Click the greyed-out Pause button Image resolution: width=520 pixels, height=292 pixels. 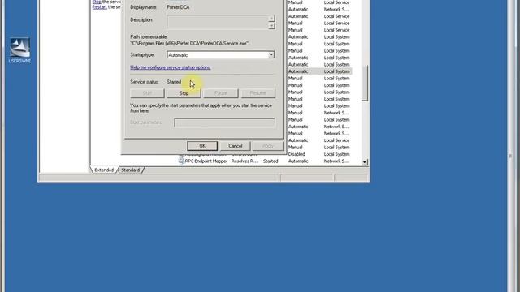click(x=220, y=93)
